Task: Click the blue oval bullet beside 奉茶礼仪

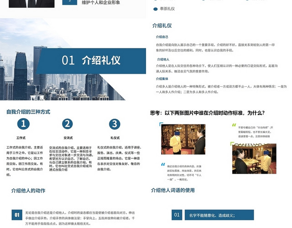Action: [156, 9]
